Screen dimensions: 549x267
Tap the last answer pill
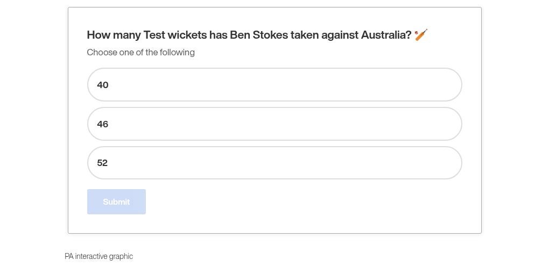click(x=274, y=163)
